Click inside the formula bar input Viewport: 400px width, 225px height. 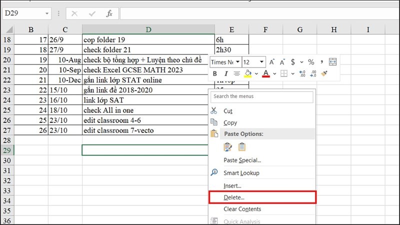pos(259,13)
